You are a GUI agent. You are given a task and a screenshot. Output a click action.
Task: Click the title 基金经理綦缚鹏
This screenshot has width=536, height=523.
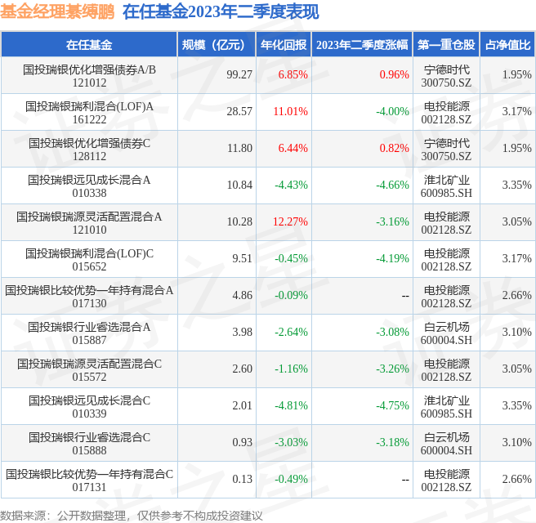pos(56,12)
